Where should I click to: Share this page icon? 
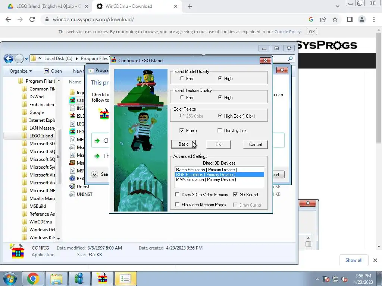pyautogui.click(x=323, y=19)
